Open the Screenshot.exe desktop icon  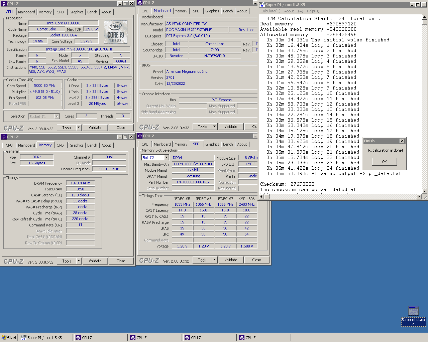coord(414,316)
